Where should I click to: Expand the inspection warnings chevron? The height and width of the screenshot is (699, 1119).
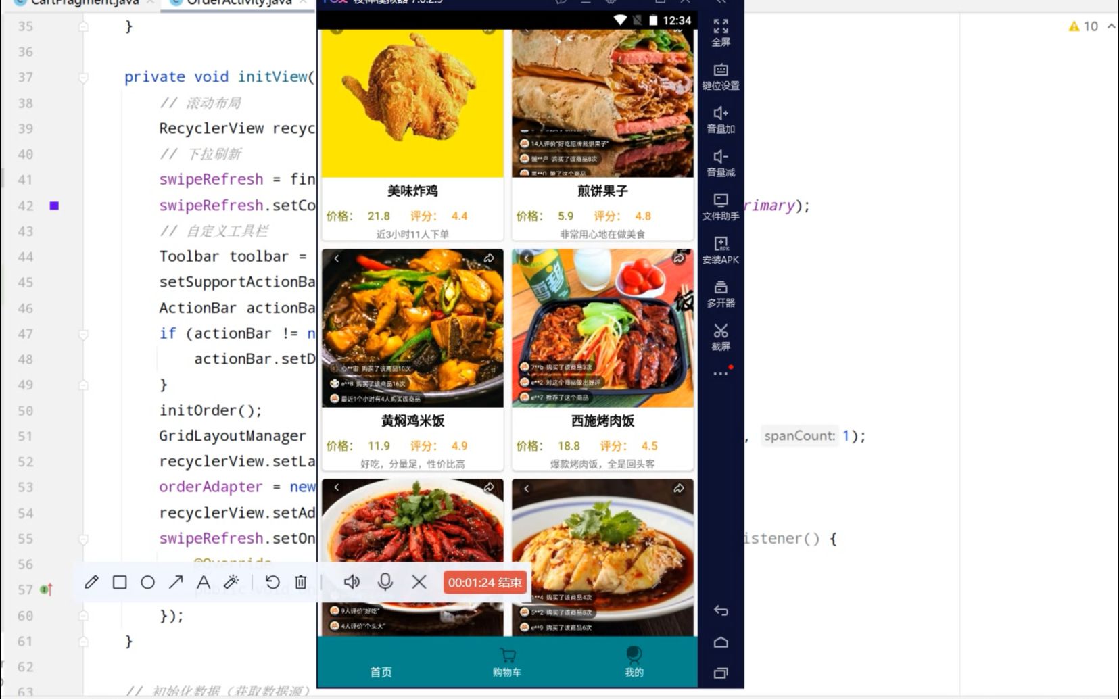[x=1111, y=26]
